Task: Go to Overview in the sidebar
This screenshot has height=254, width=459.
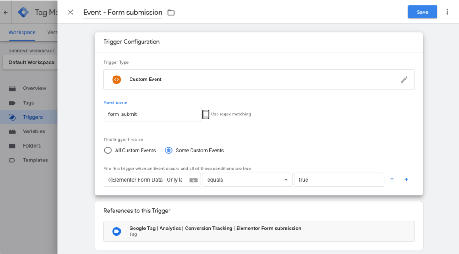Action: [x=35, y=88]
